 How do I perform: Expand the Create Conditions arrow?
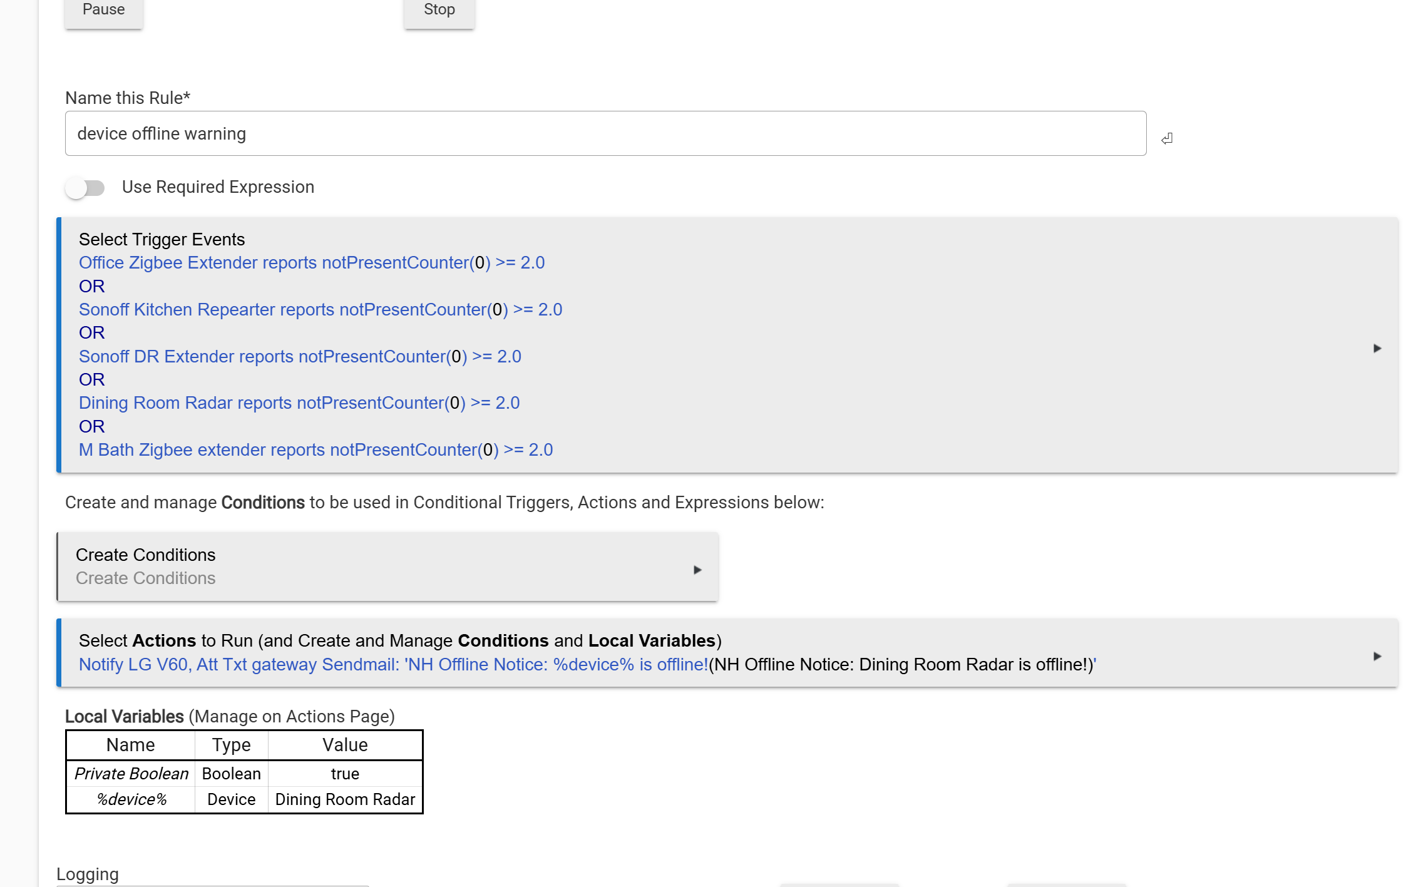pyautogui.click(x=697, y=570)
